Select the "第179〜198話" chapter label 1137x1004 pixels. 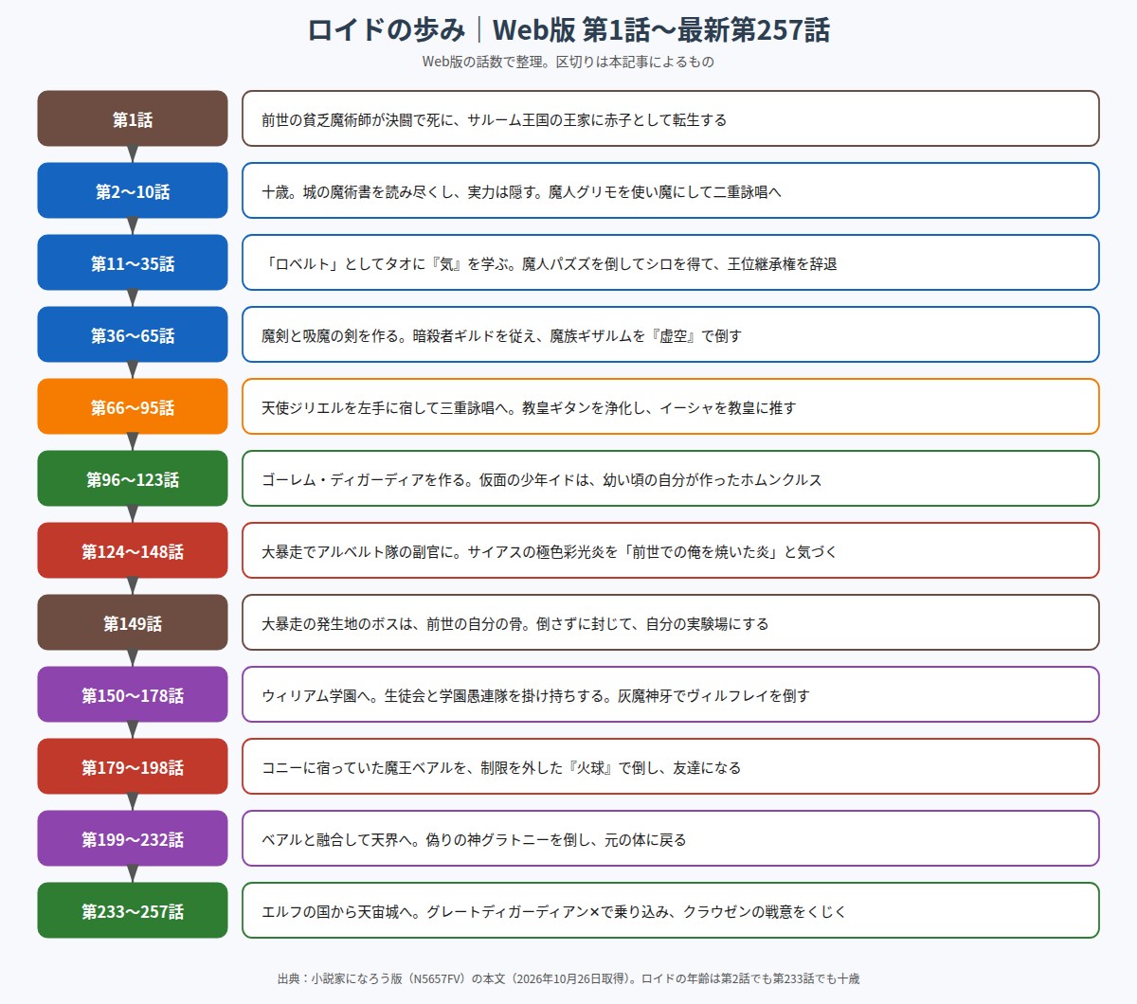(133, 767)
